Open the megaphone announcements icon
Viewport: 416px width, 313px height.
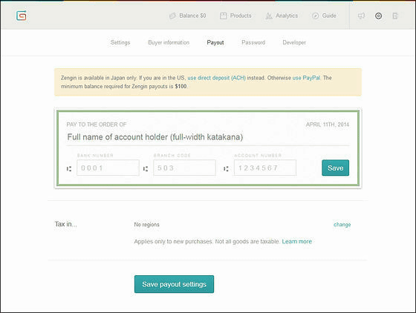click(361, 16)
